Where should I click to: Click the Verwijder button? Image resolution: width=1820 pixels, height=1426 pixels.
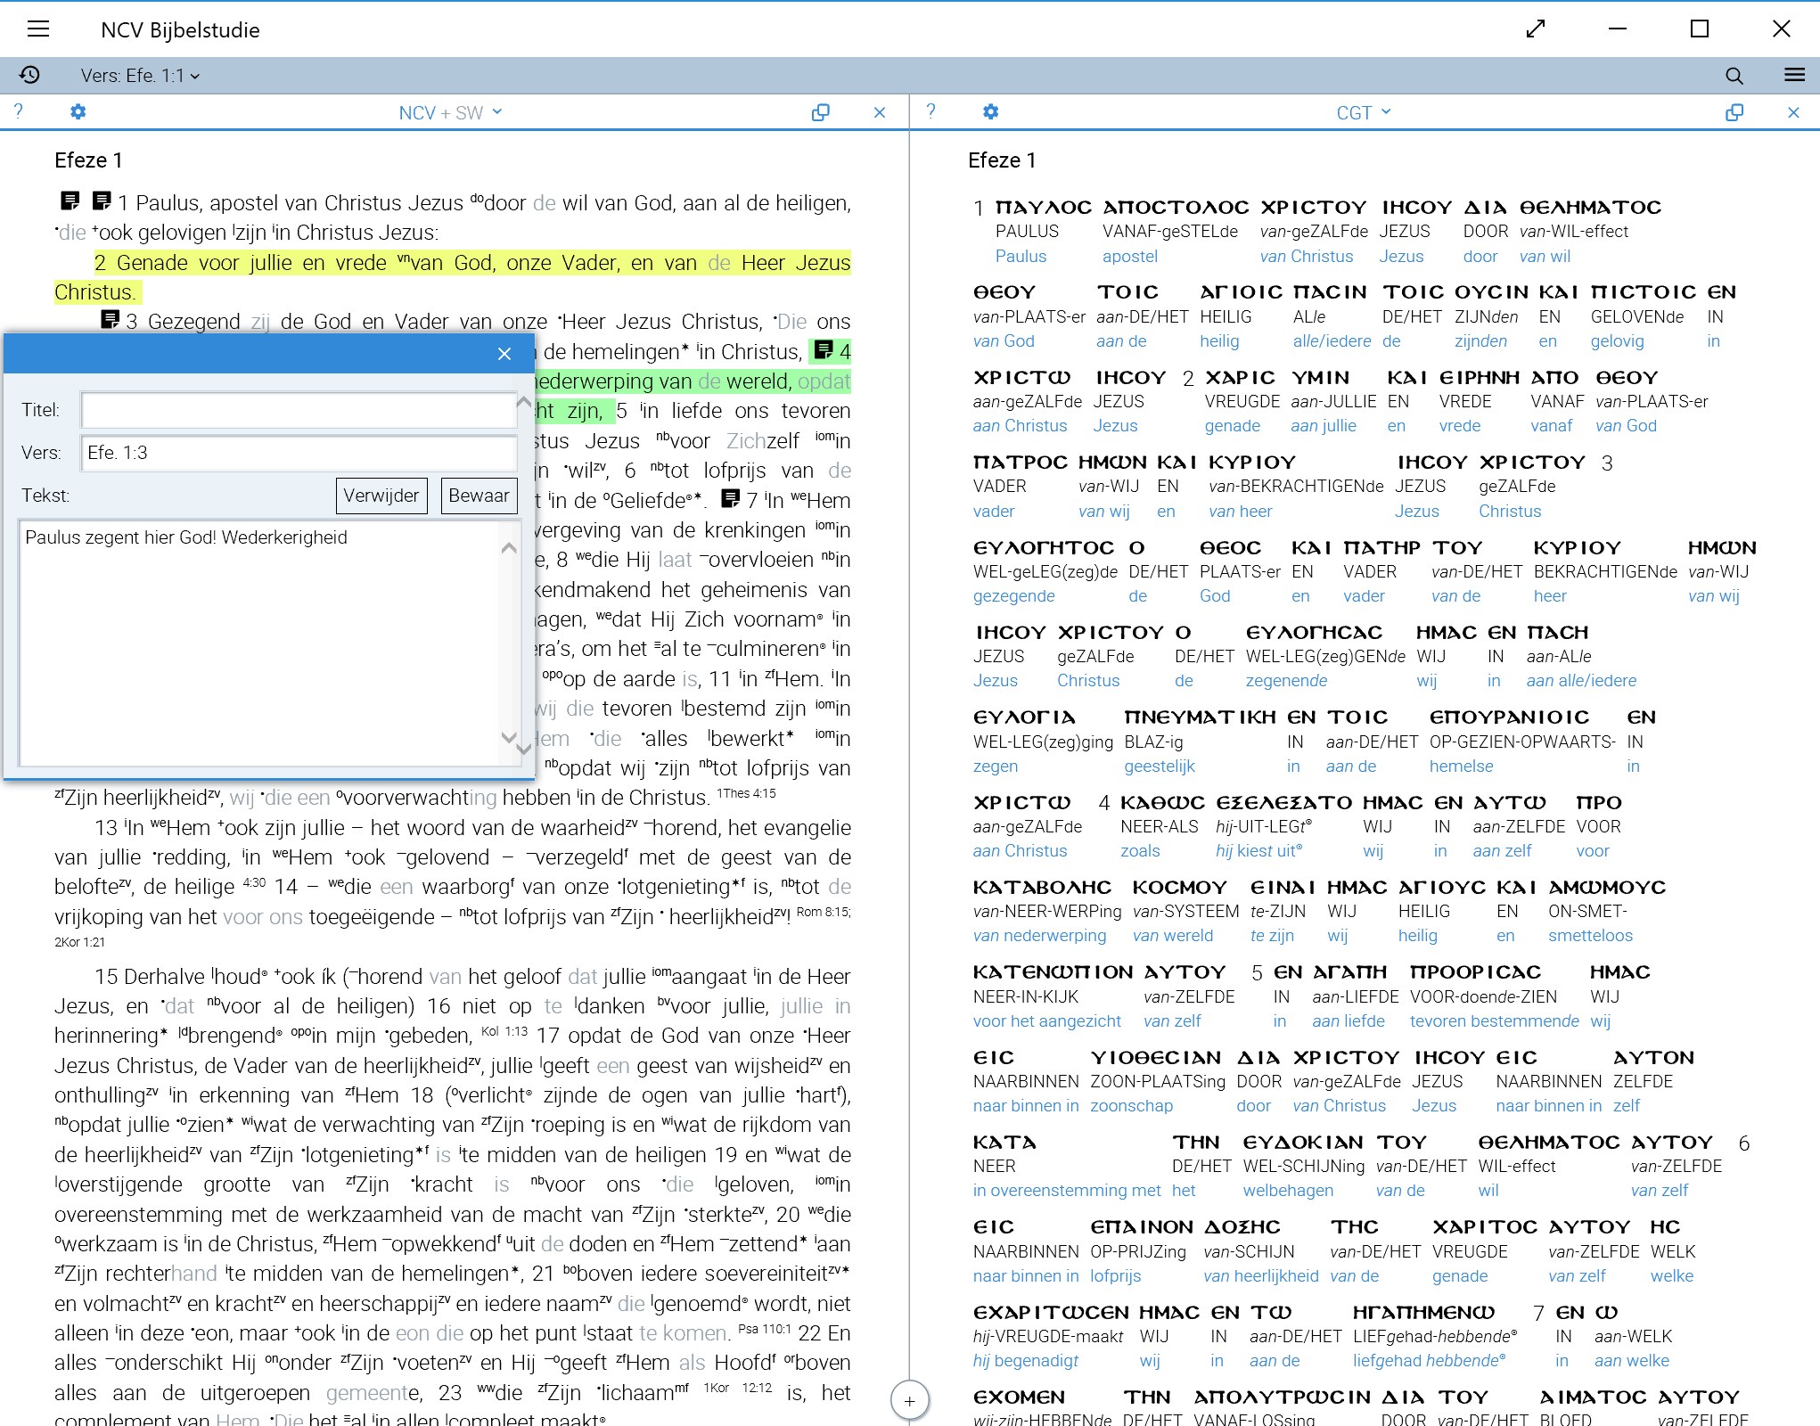click(x=381, y=496)
